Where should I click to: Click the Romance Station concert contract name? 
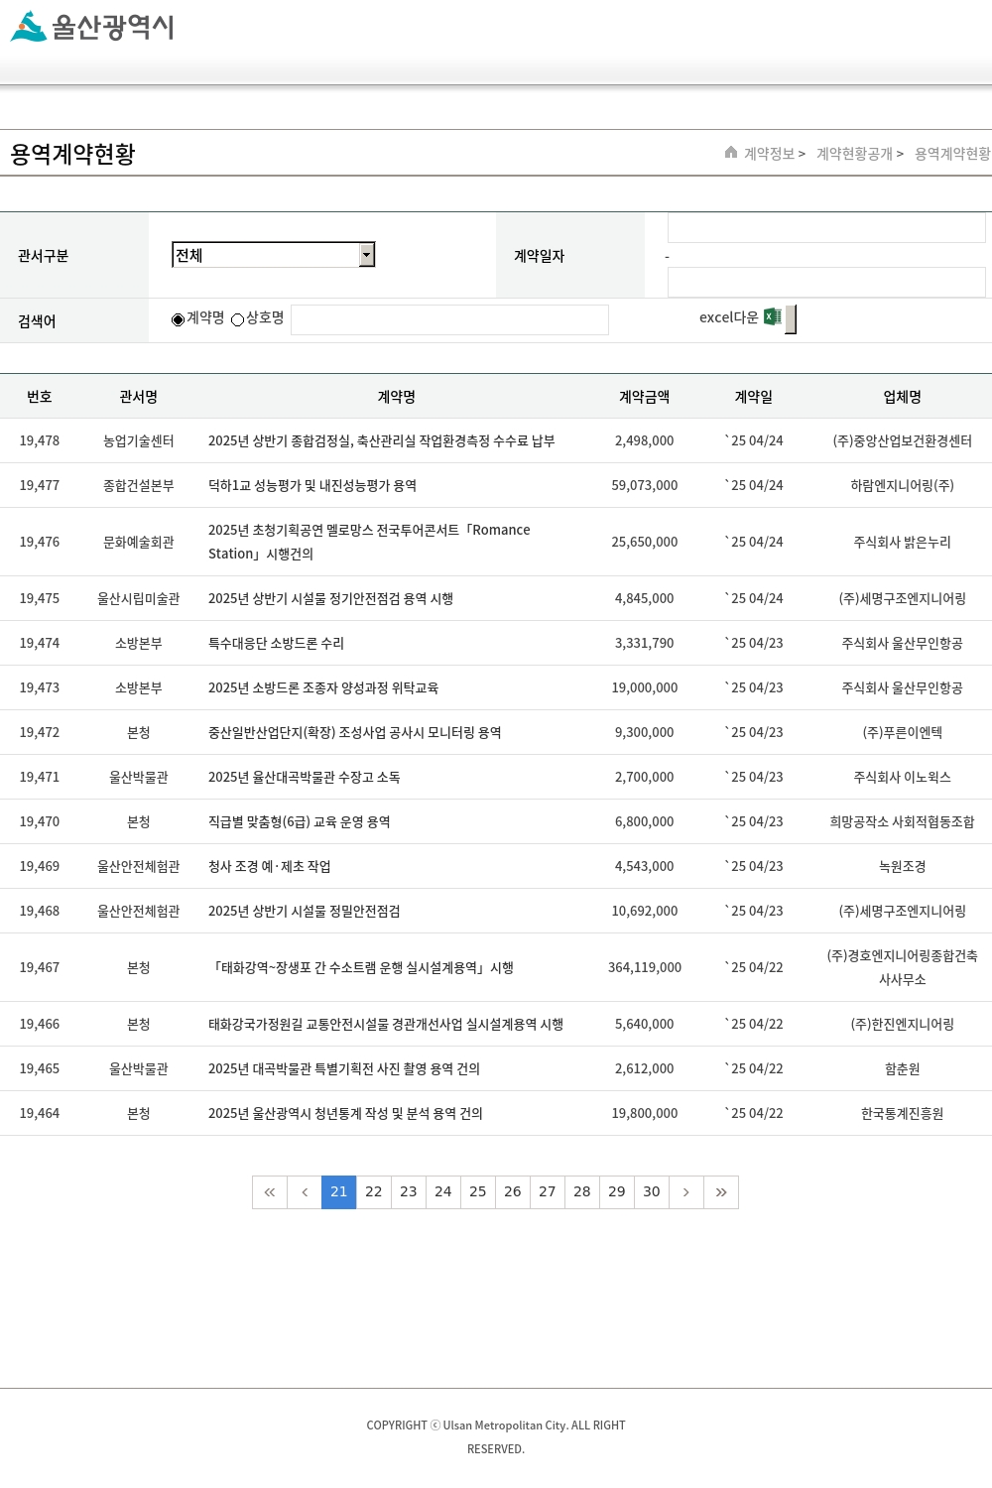click(369, 543)
